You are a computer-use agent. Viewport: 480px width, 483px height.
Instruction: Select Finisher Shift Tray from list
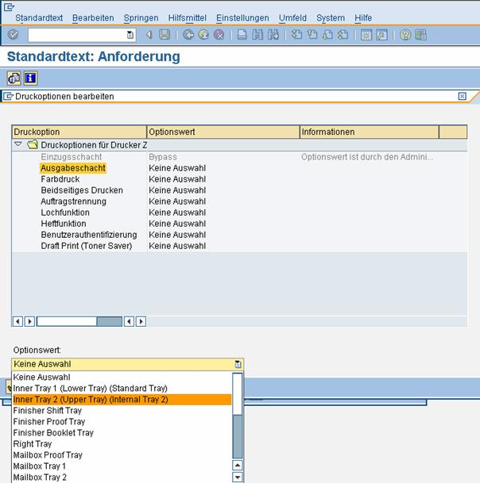48,411
